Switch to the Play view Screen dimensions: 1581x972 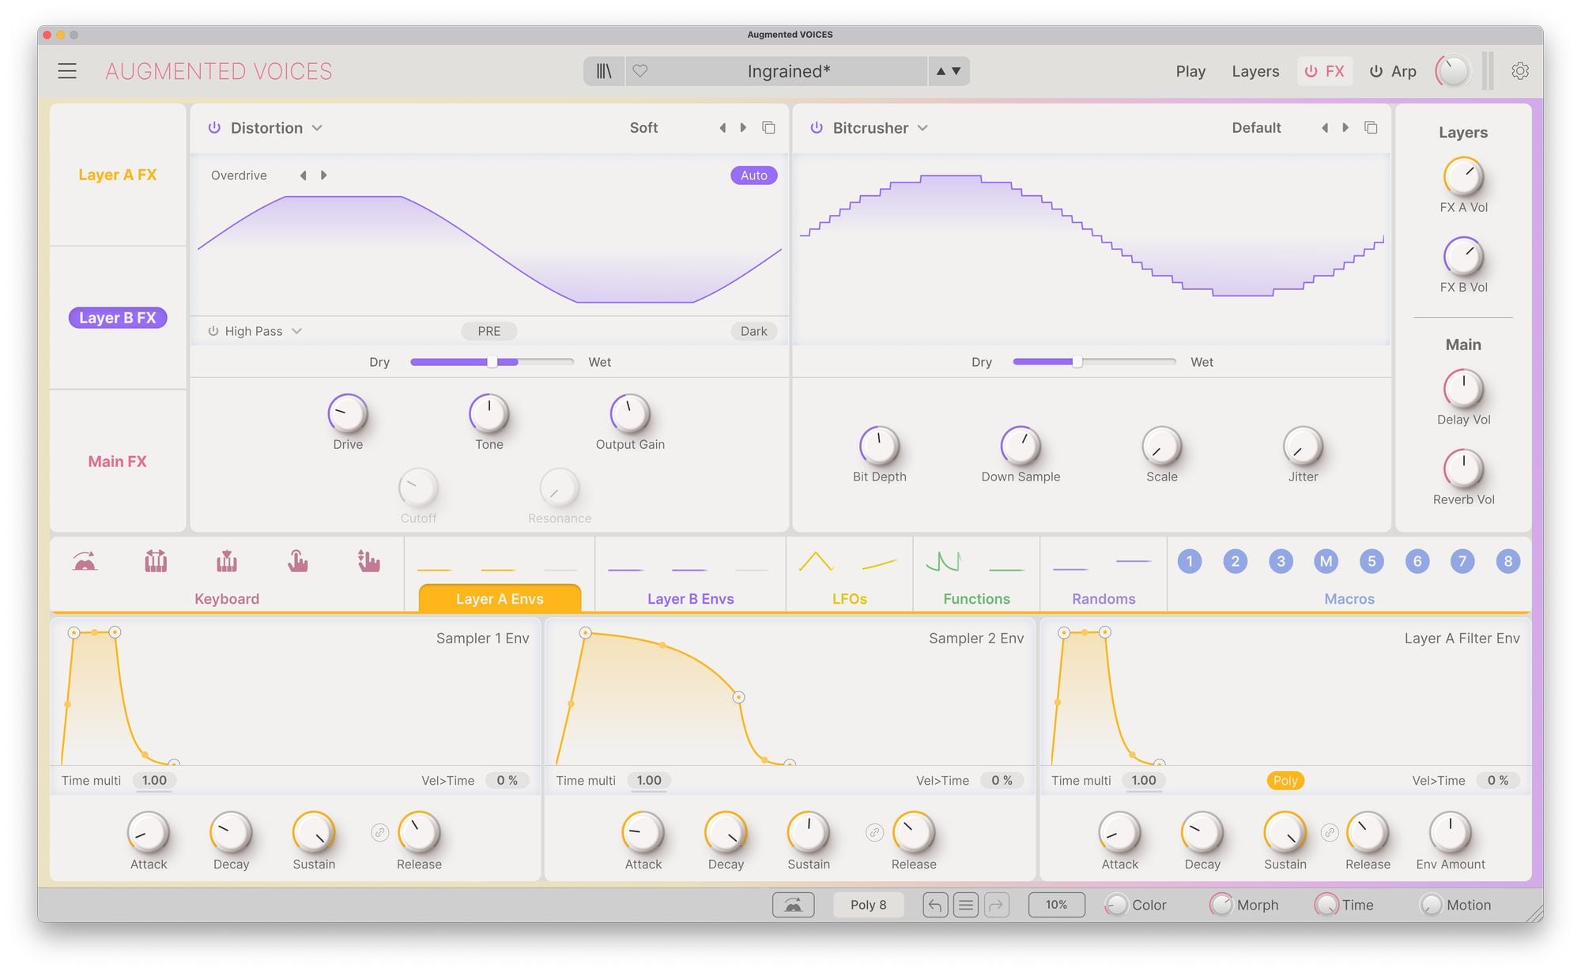(x=1190, y=71)
